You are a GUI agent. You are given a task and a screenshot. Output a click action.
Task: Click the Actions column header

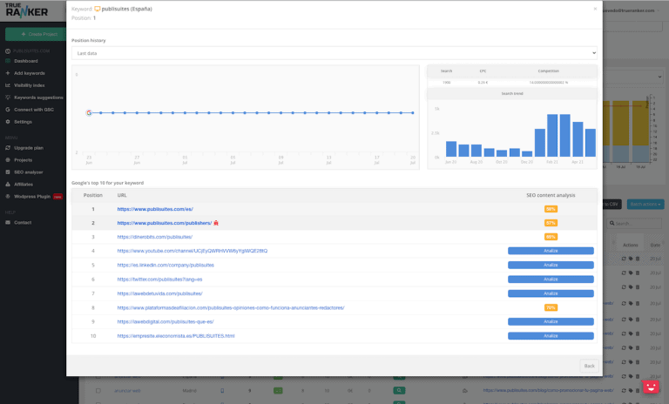[630, 246]
